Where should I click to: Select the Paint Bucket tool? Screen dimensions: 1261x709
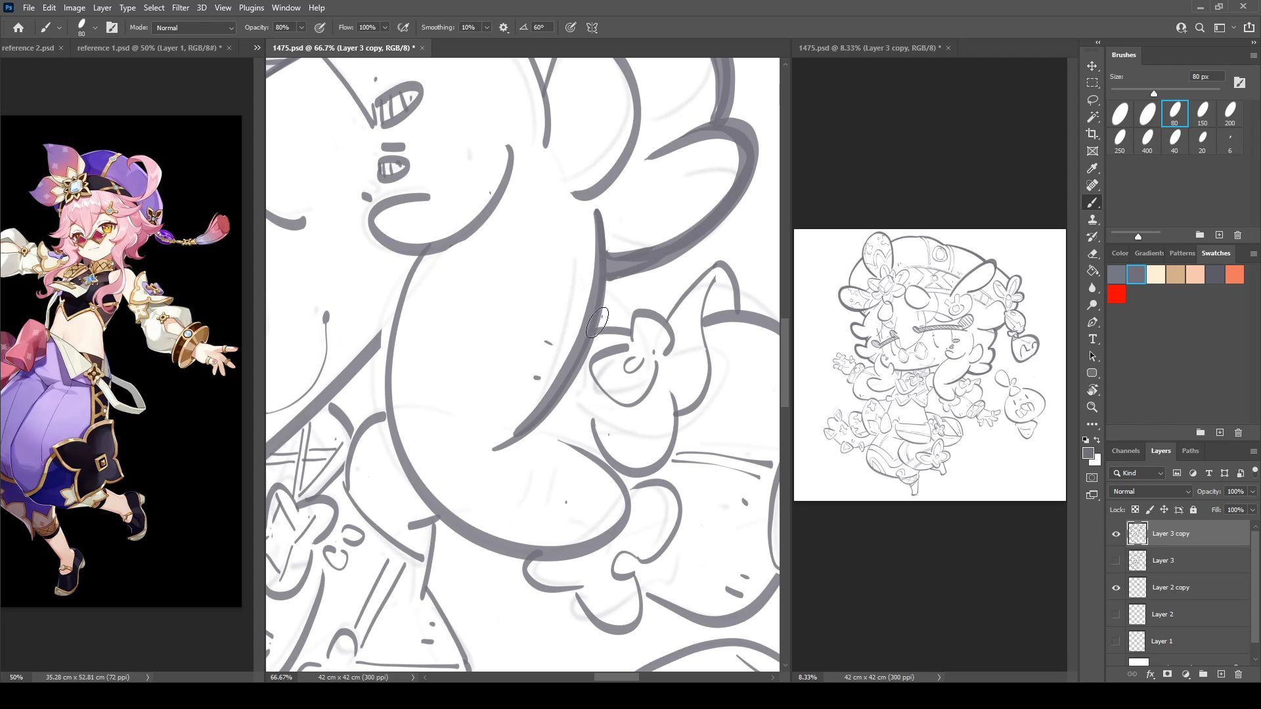(1092, 271)
